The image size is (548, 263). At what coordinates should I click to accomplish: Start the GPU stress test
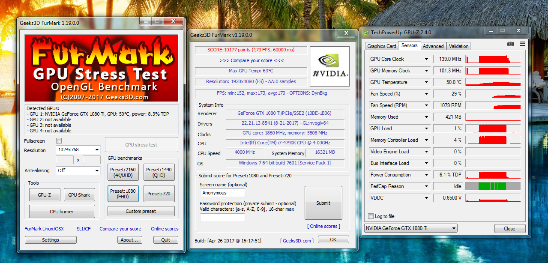141,145
